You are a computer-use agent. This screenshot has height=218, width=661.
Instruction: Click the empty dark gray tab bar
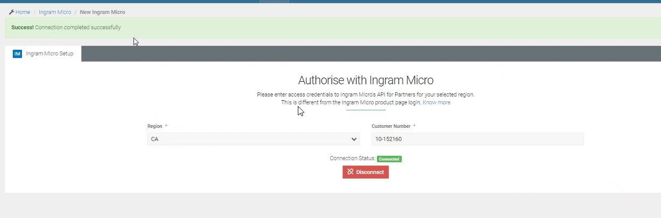[372, 54]
